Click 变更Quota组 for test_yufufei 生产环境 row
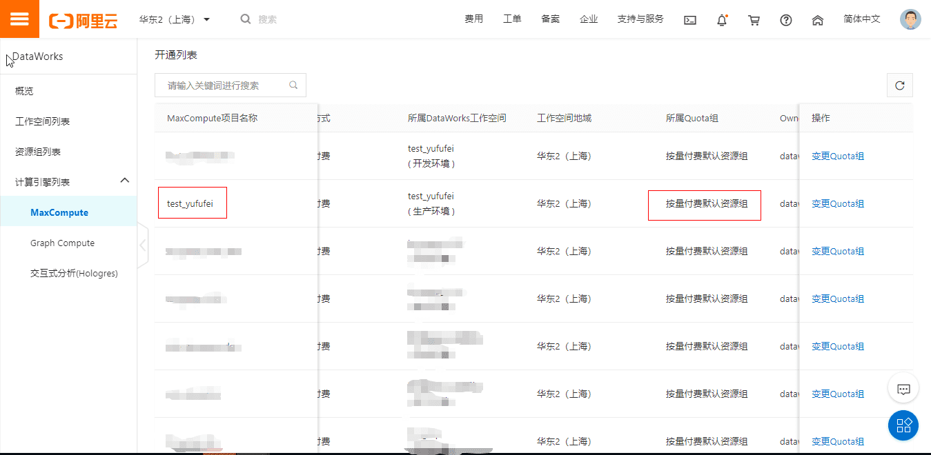Image resolution: width=931 pixels, height=455 pixels. (x=838, y=203)
